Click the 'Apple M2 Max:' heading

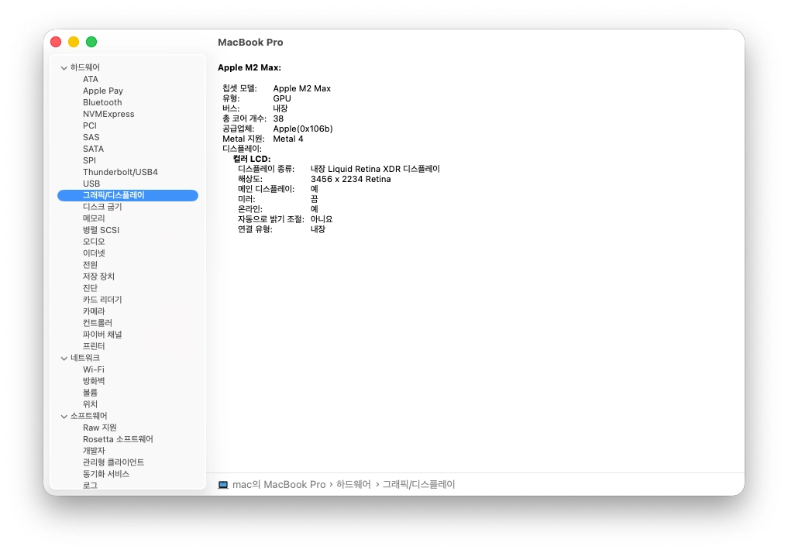249,68
